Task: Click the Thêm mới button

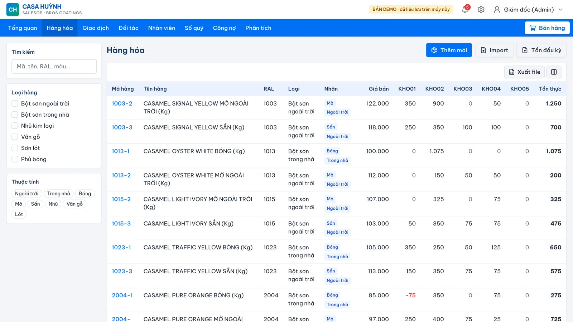Action: pos(449,50)
